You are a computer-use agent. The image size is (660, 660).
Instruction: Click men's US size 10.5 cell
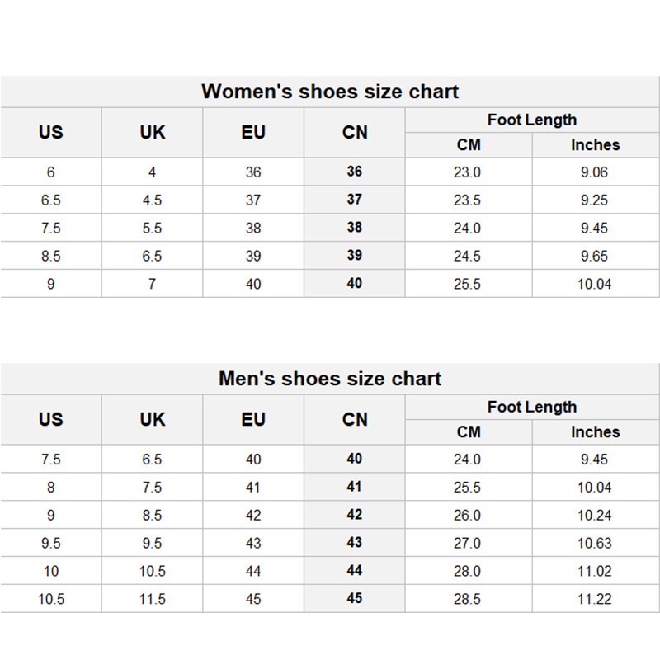(x=51, y=599)
